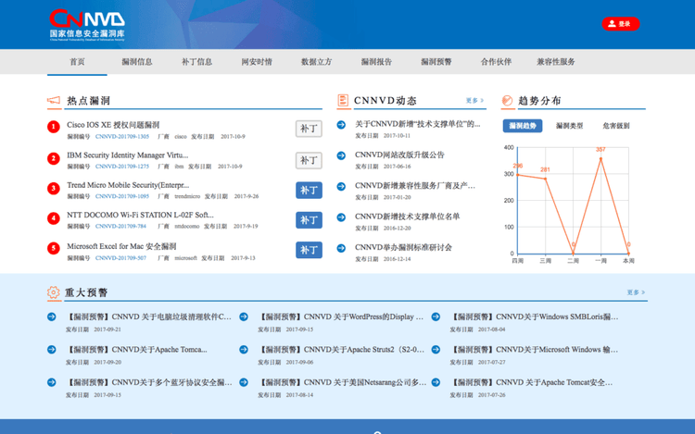Click the pie chart icon beside 趋势分布

coord(508,101)
